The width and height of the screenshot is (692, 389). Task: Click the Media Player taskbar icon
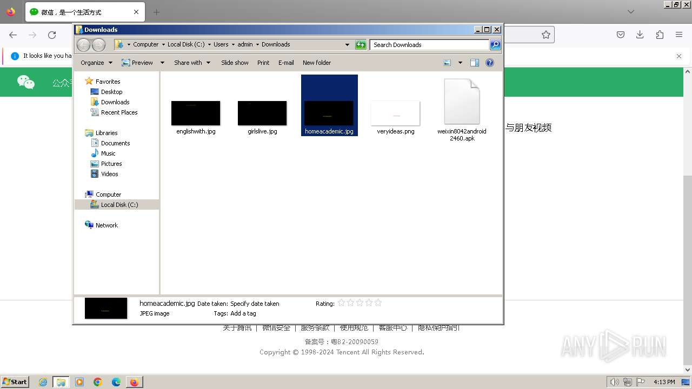(x=79, y=382)
